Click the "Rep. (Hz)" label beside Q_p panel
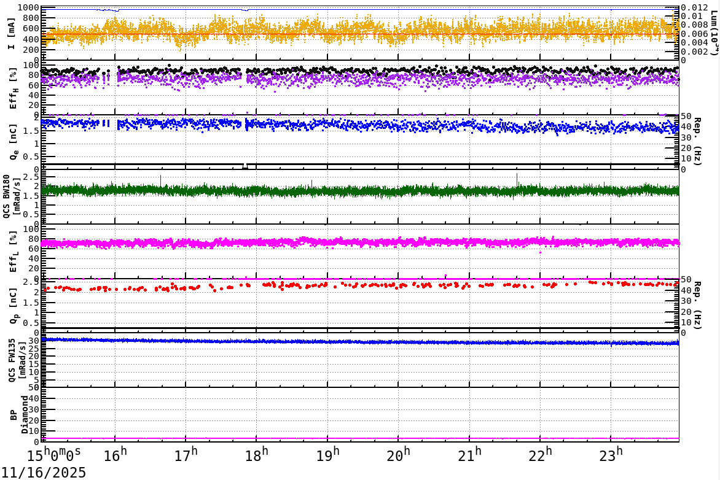 (697, 306)
